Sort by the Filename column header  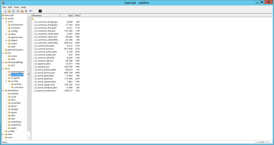click(45, 15)
